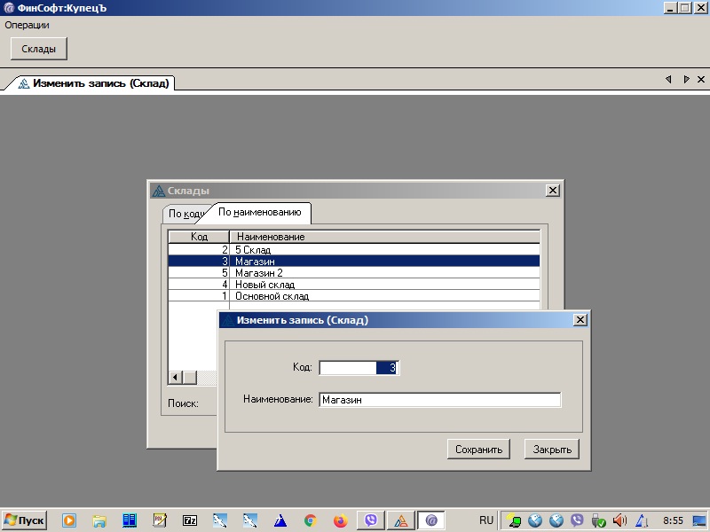Launch Viber from the taskbar
710x532 pixels.
[x=370, y=520]
